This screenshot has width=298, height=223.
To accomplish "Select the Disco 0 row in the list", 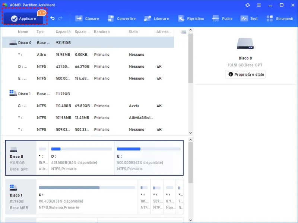I will click(x=74, y=42).
